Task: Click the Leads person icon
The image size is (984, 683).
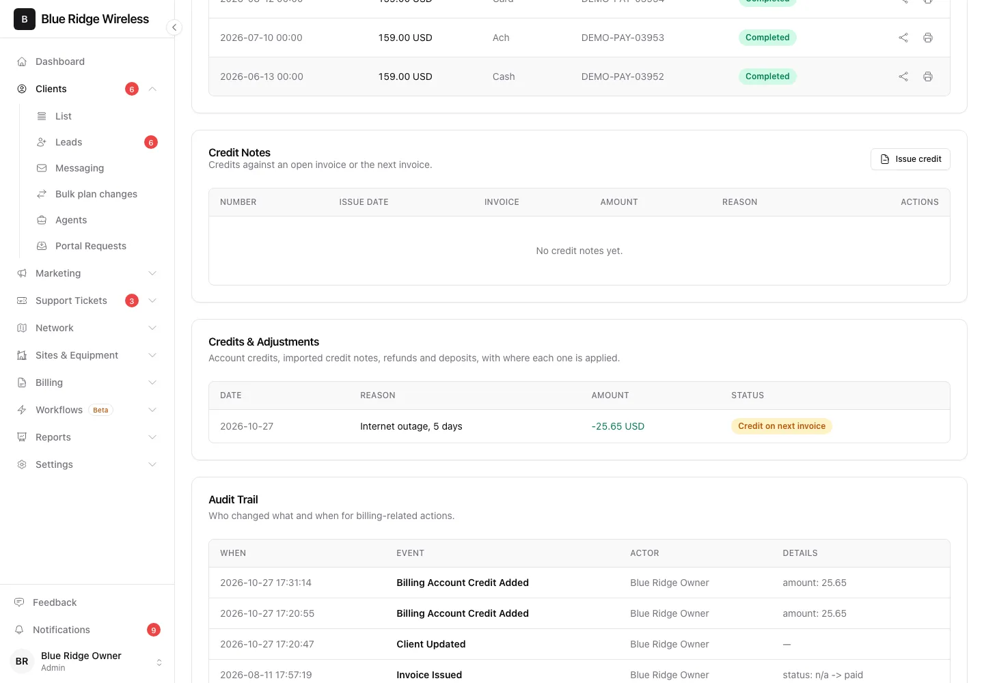Action: point(42,142)
